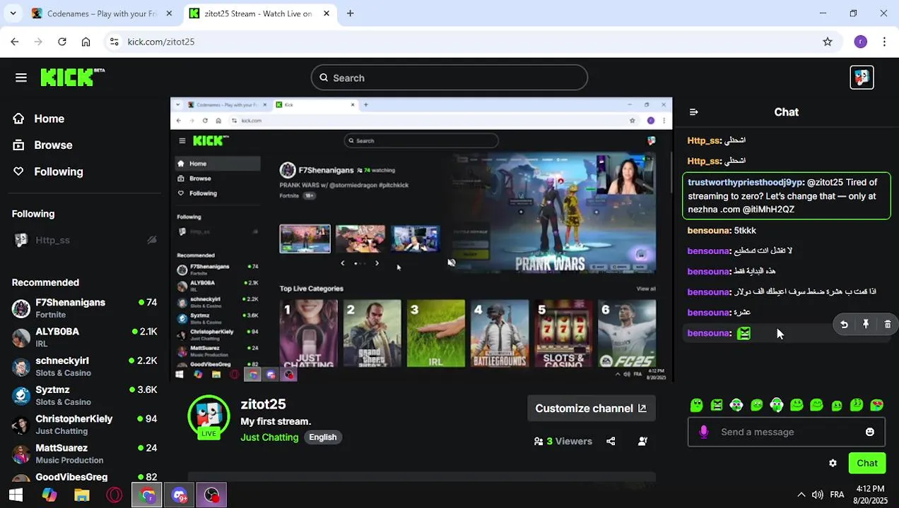
Task: Open the Just Chatting category link
Action: coord(269,437)
